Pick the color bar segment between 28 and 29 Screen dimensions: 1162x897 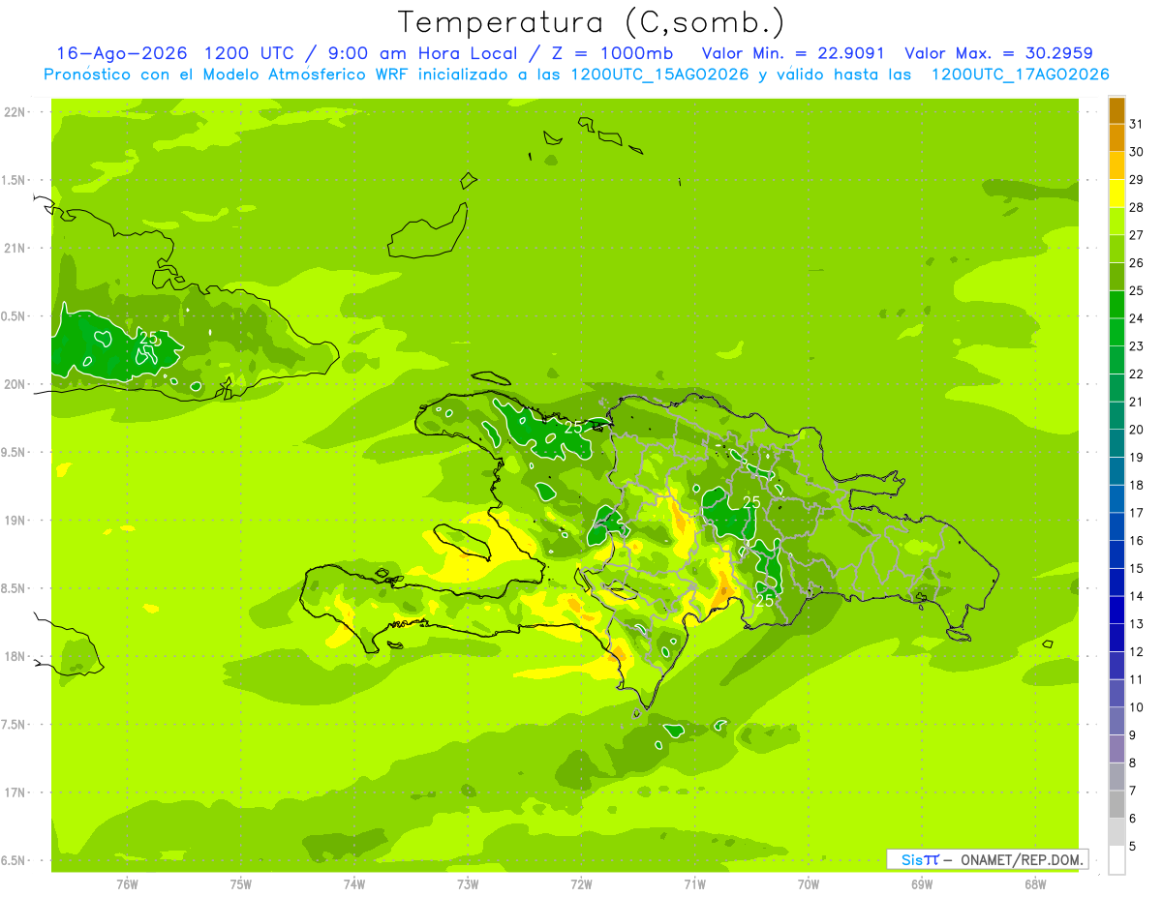tap(1116, 194)
